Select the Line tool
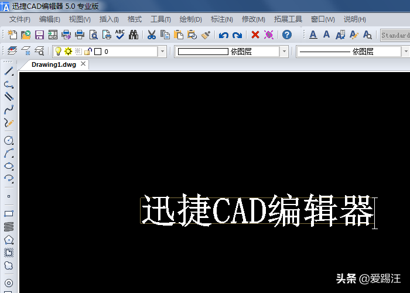410x293 pixels. pyautogui.click(x=9, y=71)
